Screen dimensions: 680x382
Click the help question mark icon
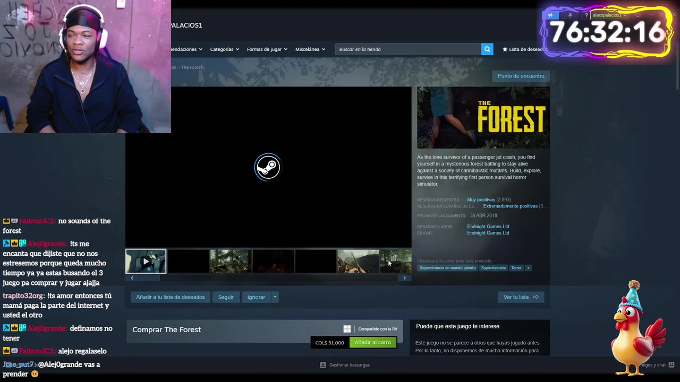[x=586, y=15]
